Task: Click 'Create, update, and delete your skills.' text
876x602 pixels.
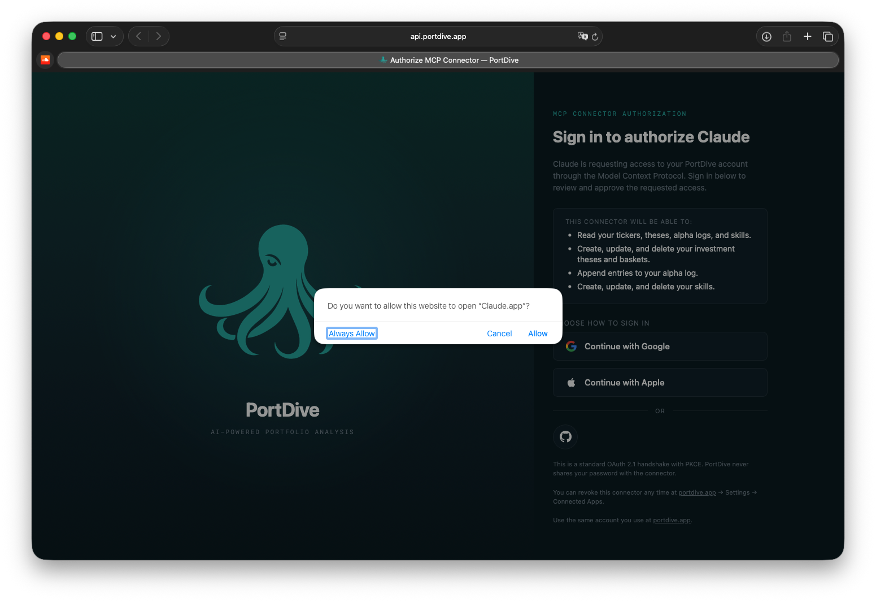Action: tap(646, 287)
